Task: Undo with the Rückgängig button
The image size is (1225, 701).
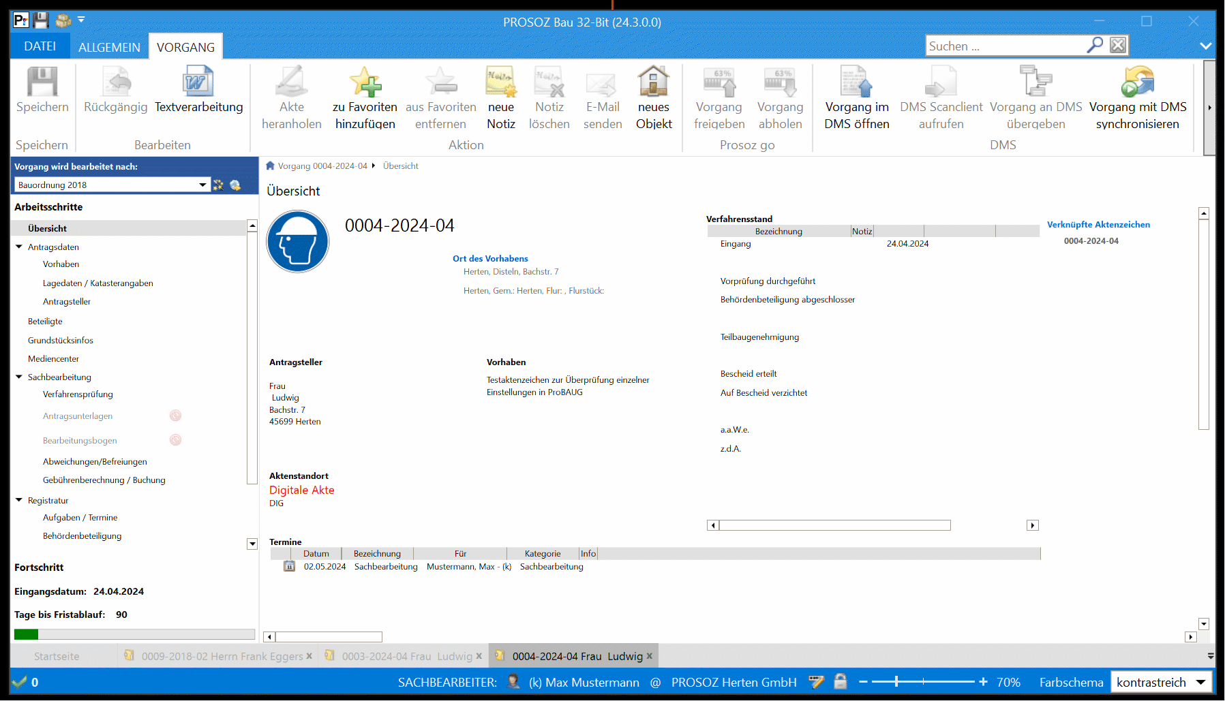Action: [x=116, y=91]
